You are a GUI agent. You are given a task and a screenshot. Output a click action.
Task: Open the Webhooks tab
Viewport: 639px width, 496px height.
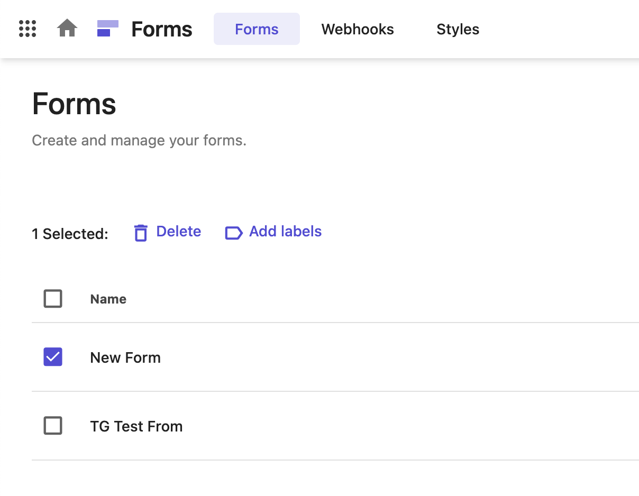click(x=358, y=29)
